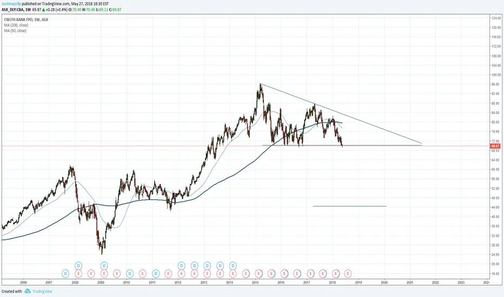Screen dimensions: 504x297
Task: Open the E marker above the 2016 label
Action: point(284,274)
